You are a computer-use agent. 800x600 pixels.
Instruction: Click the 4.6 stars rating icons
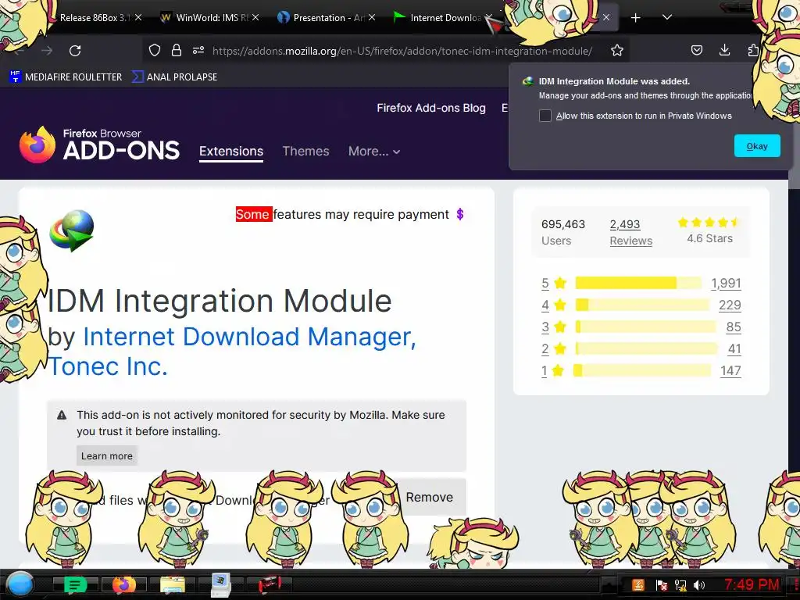point(709,222)
